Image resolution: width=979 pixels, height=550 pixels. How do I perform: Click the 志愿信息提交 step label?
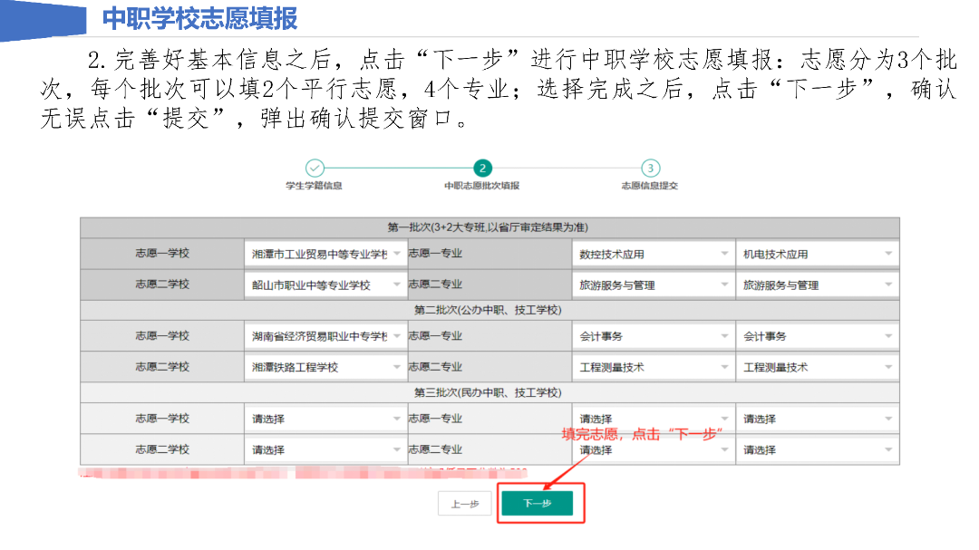click(650, 186)
